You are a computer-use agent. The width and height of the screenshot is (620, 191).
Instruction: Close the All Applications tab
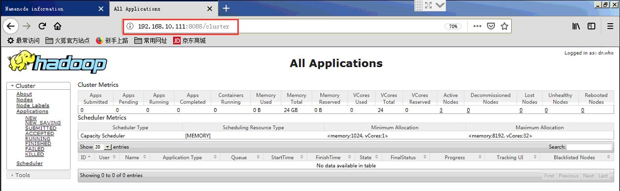pyautogui.click(x=210, y=9)
